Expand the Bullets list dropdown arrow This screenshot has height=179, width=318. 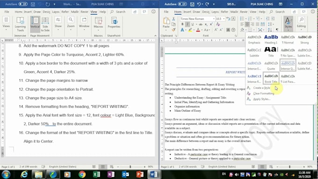[246, 19]
